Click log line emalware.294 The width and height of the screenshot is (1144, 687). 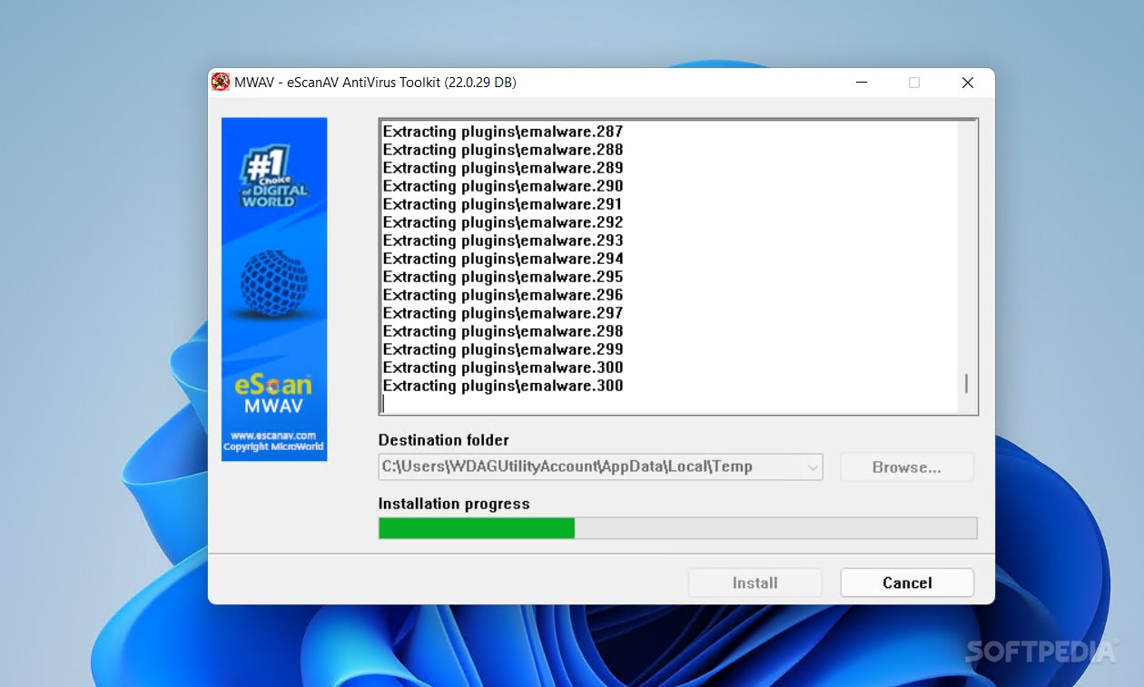tap(503, 259)
